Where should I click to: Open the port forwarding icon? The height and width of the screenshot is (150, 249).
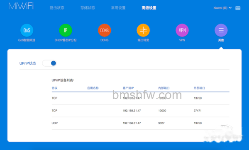pos(143,30)
